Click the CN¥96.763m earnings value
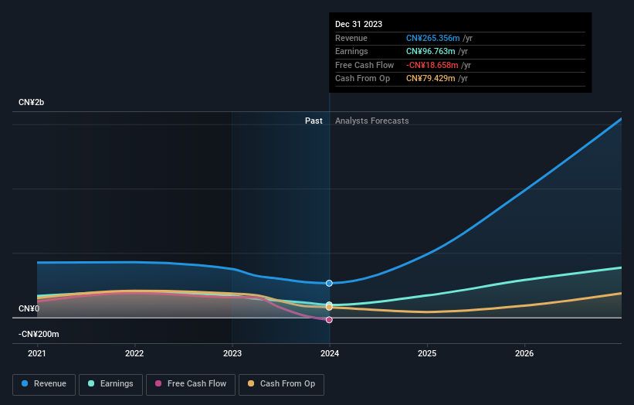 pos(431,51)
